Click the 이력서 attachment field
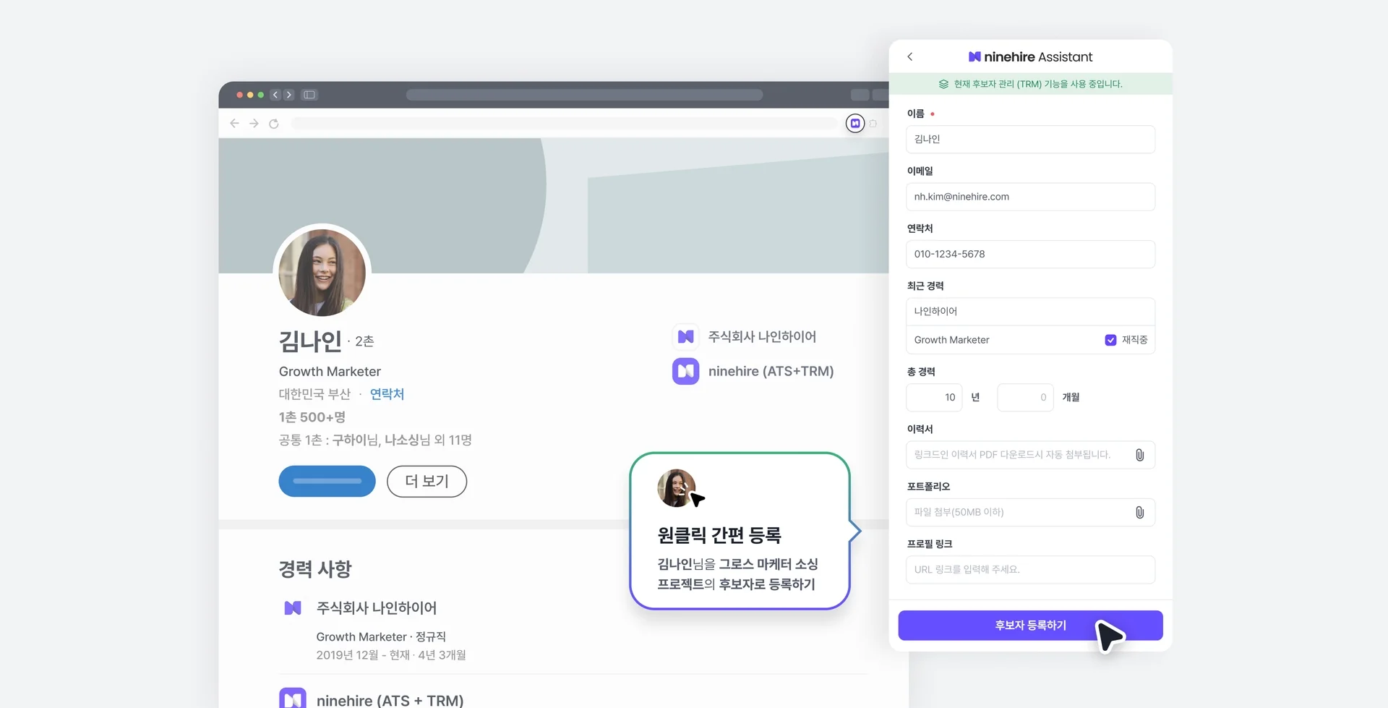 pyautogui.click(x=1030, y=455)
